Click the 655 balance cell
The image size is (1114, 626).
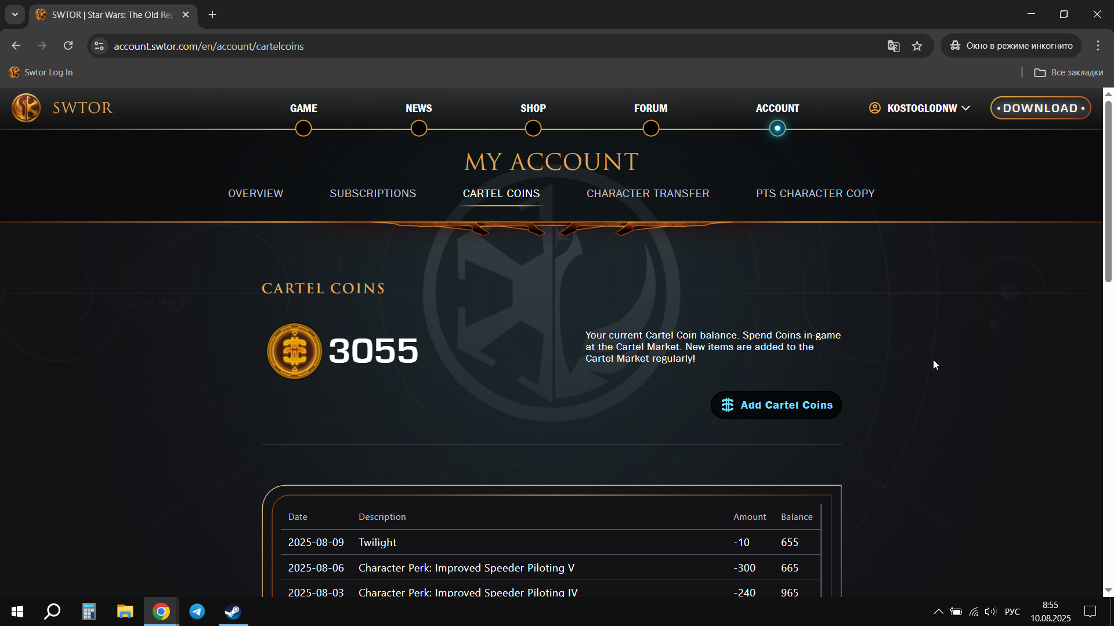pos(790,543)
